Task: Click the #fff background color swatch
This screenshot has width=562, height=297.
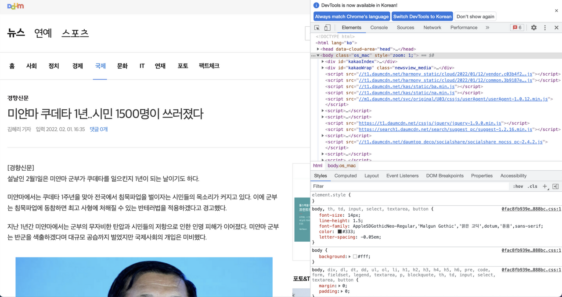Action: pyautogui.click(x=355, y=257)
